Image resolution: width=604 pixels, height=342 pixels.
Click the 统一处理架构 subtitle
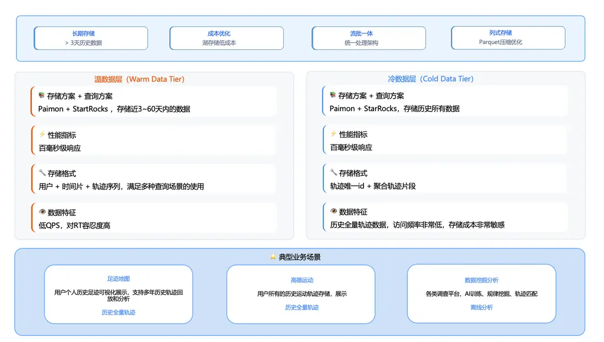tap(361, 43)
